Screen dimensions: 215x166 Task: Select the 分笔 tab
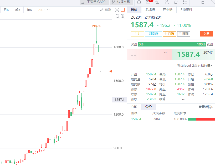(x=134, y=107)
